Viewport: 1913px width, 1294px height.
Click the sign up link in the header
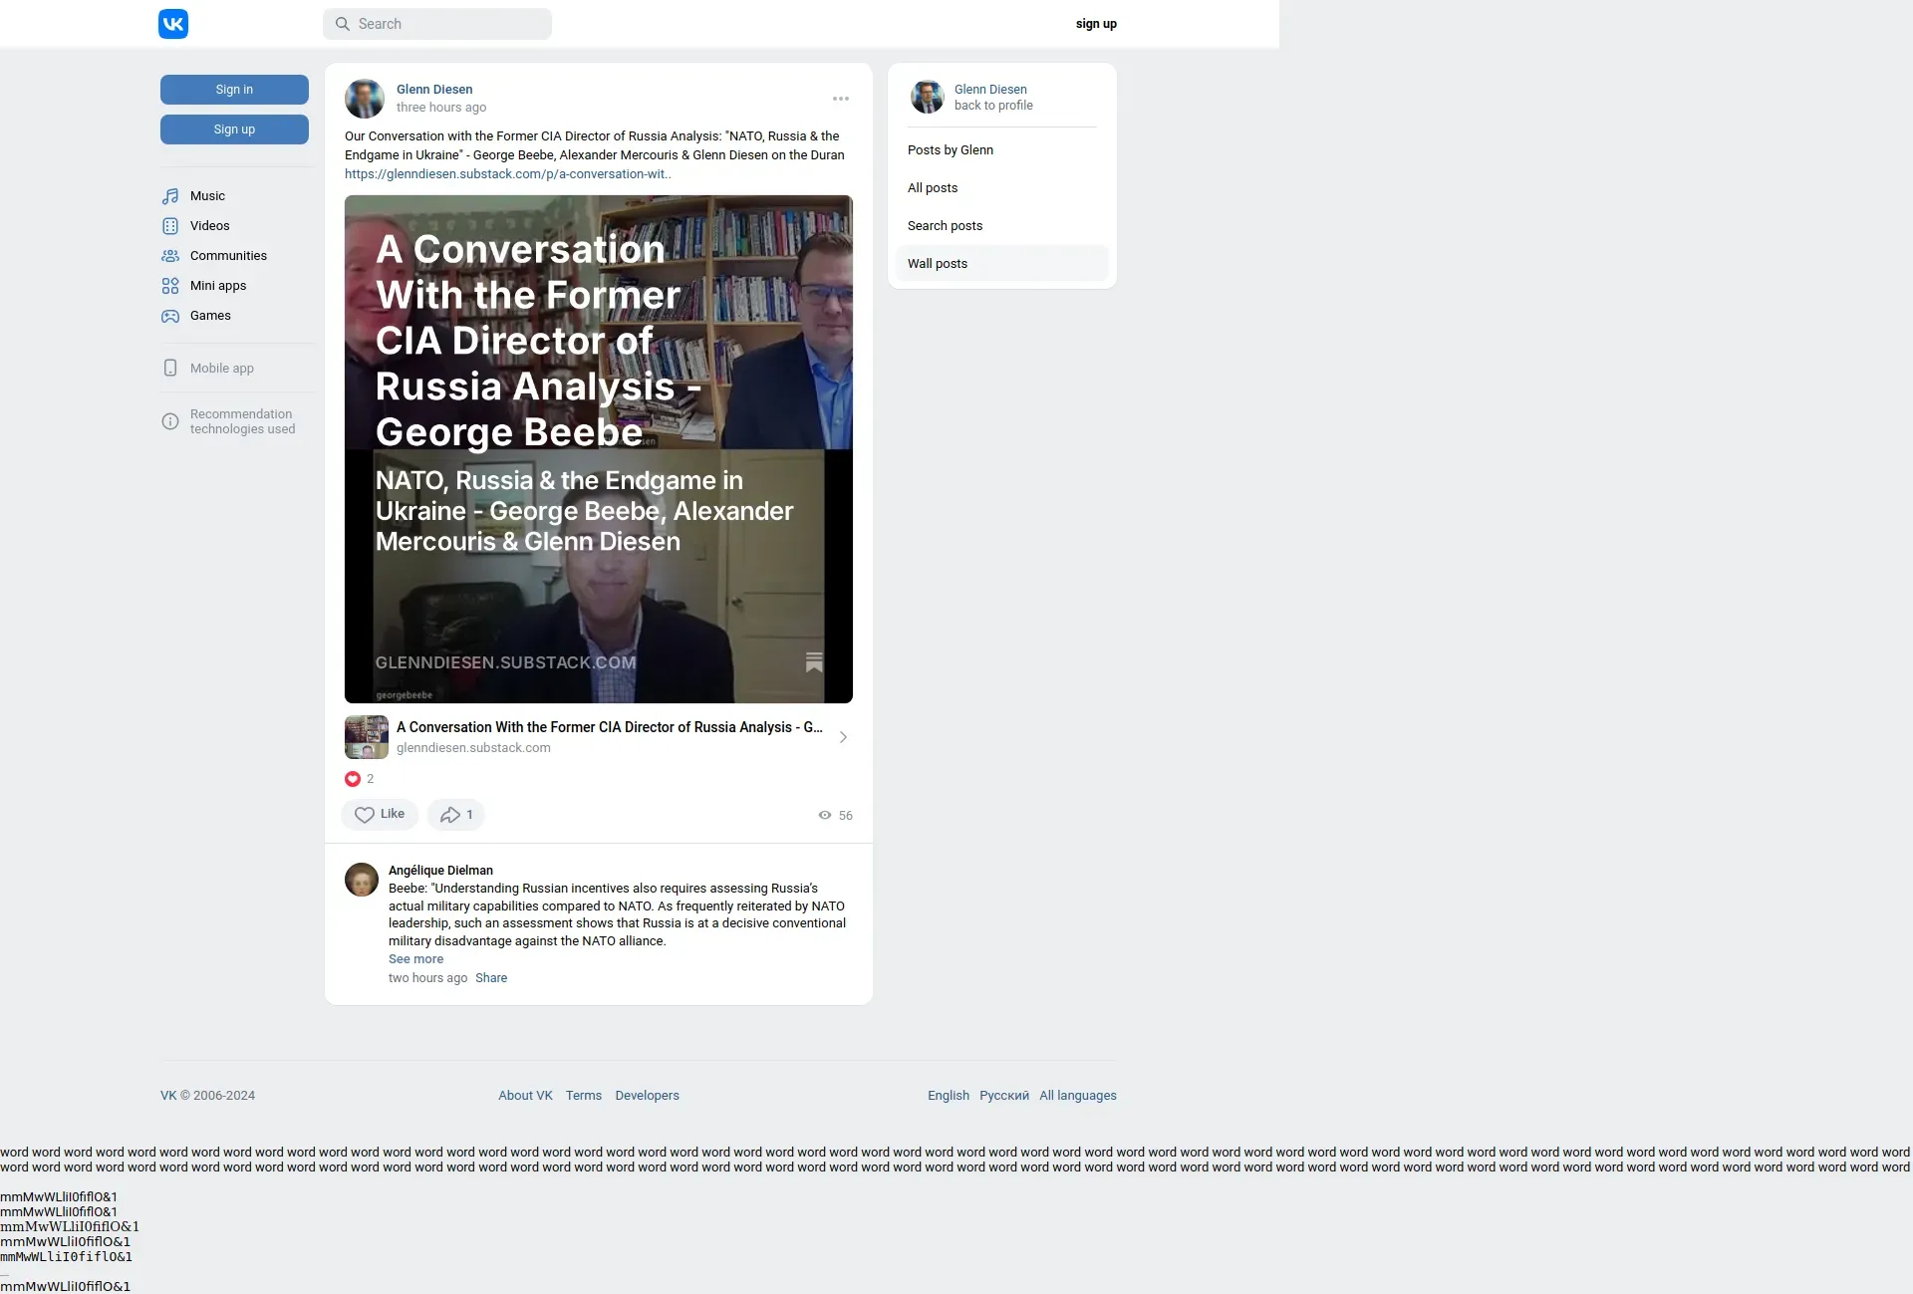pos(1096,24)
